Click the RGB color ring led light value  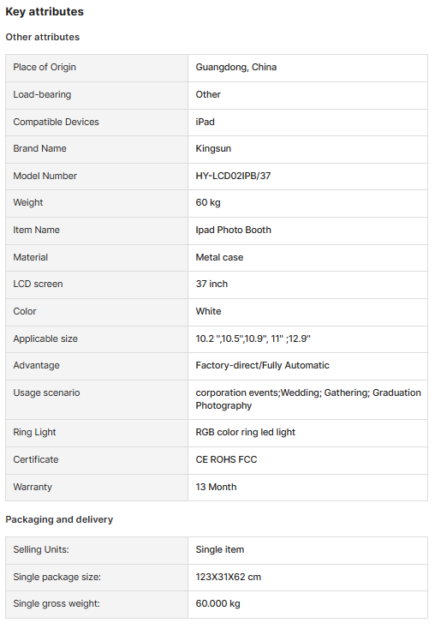point(246,432)
